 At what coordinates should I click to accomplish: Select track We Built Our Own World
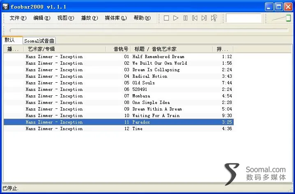pos(119,63)
